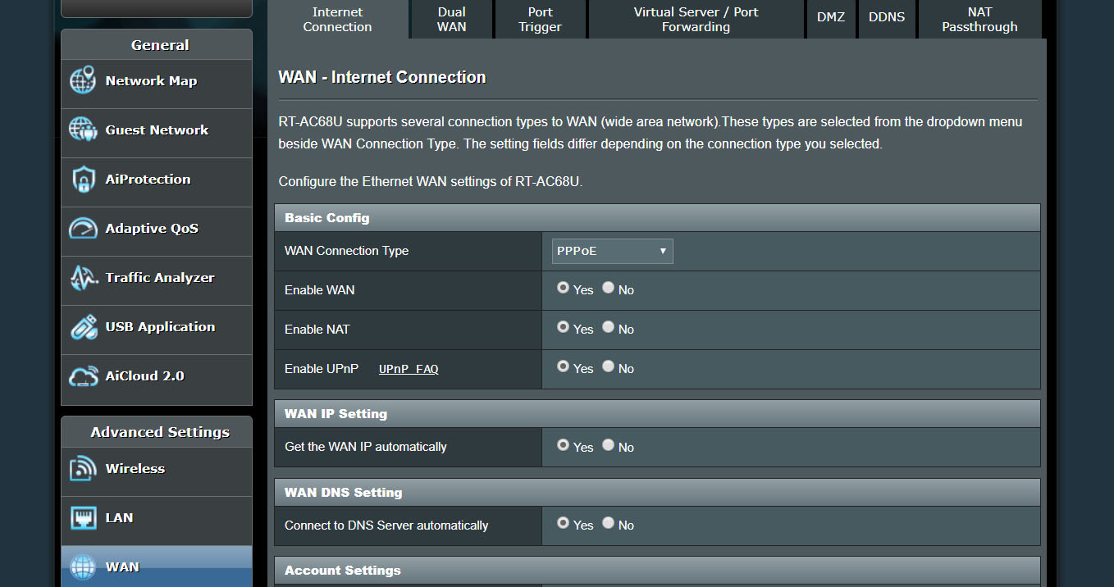Open the Port Trigger tab
This screenshot has height=587, width=1114.
pyautogui.click(x=540, y=19)
